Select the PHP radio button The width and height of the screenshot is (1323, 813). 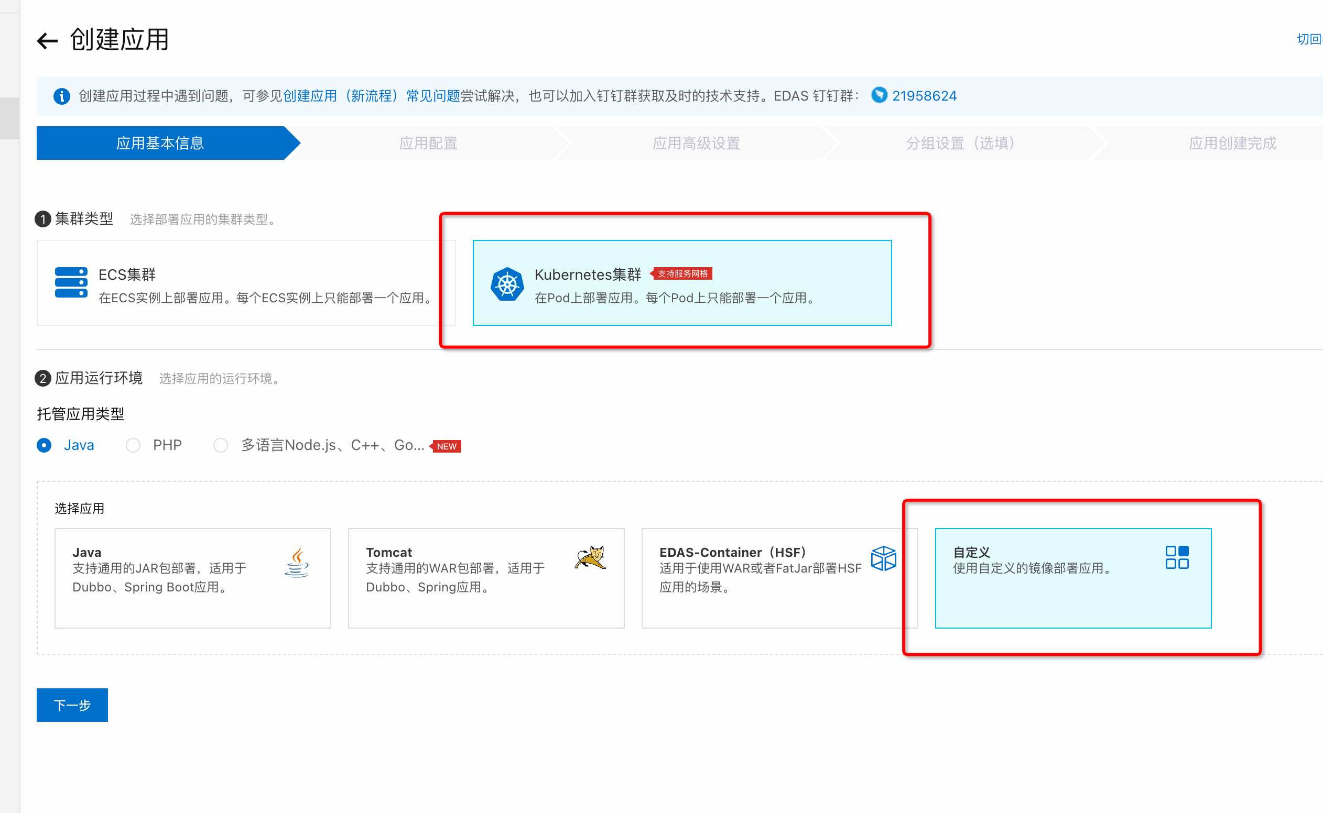pos(133,445)
